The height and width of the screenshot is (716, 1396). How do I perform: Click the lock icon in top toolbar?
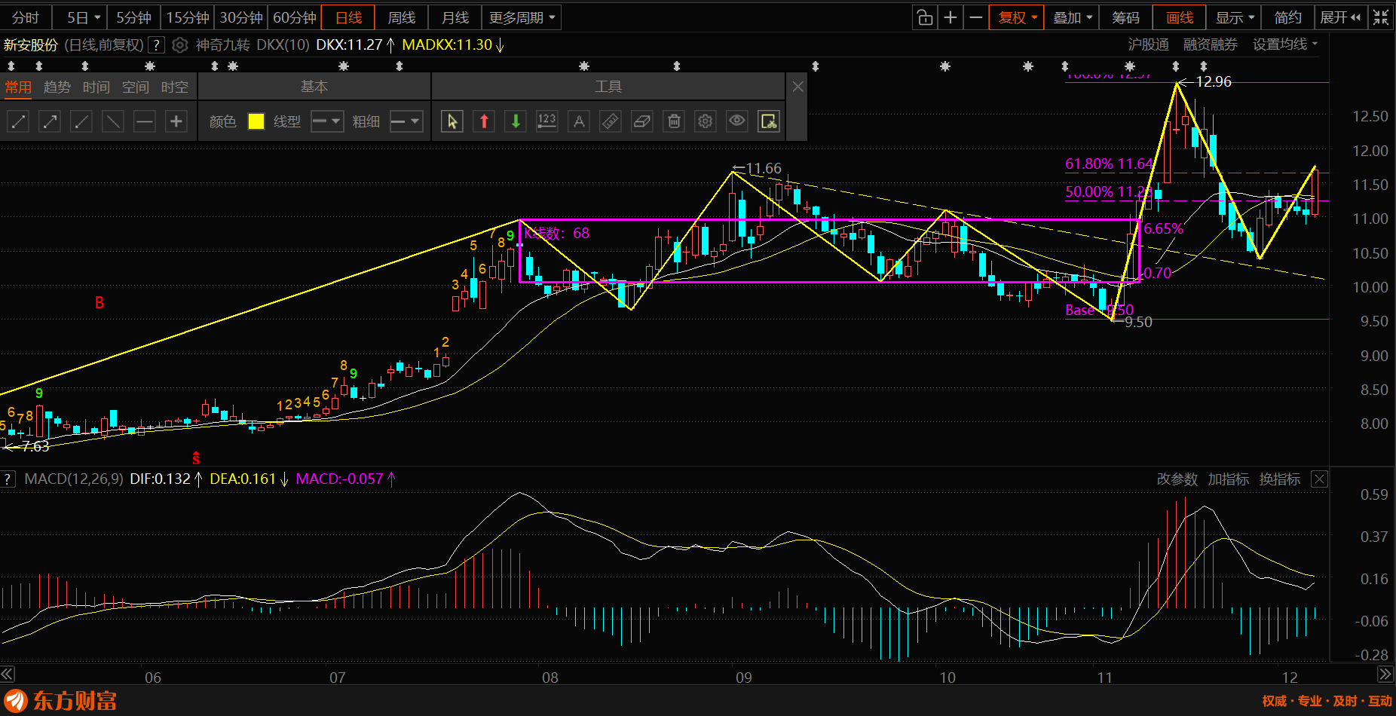click(925, 17)
